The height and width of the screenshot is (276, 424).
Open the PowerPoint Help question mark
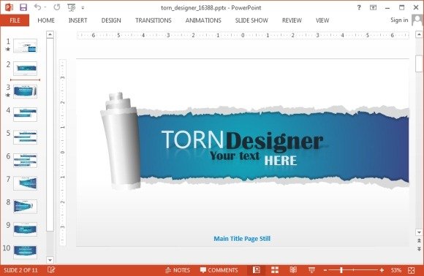point(359,7)
